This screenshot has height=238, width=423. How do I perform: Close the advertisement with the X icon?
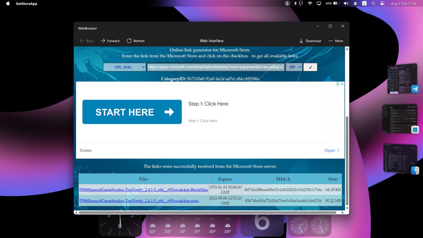tap(342, 84)
